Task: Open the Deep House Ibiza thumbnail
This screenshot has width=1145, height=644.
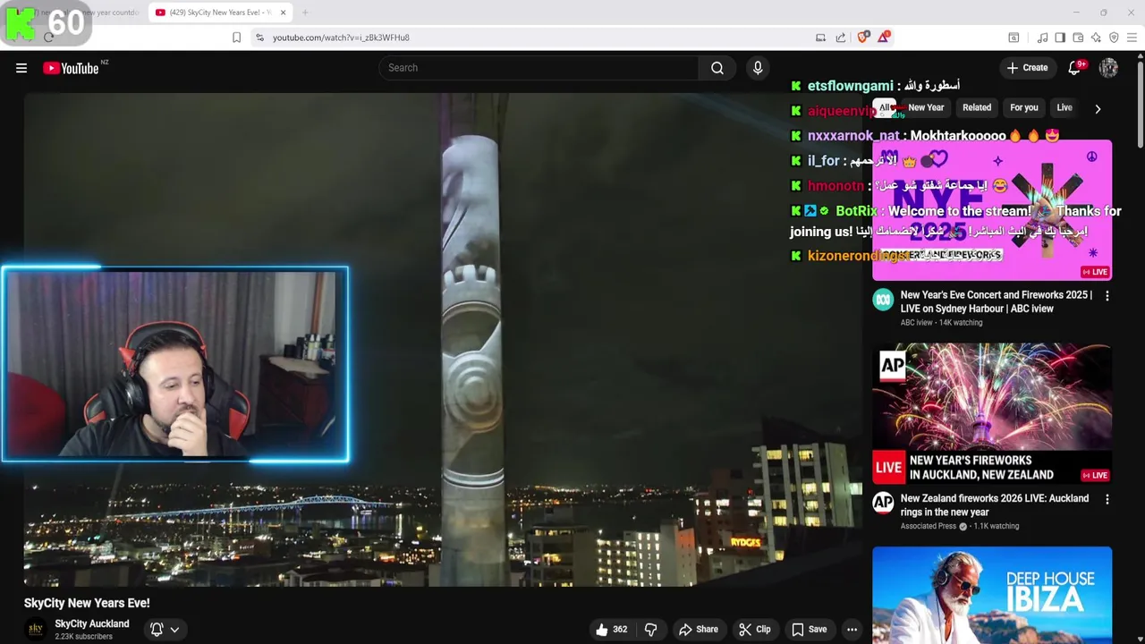Action: tap(992, 595)
